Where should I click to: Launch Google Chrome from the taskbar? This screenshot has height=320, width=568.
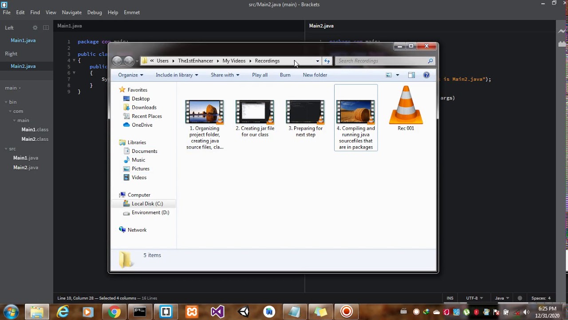click(114, 312)
